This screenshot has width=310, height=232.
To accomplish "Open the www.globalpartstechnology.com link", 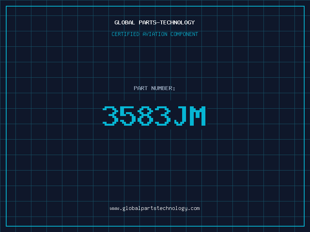I will (x=155, y=208).
